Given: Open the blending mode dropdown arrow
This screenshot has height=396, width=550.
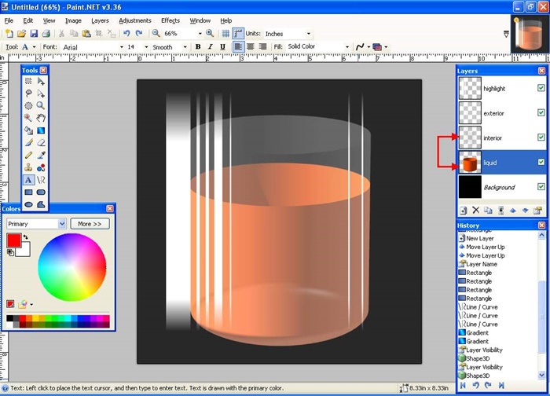Looking at the screenshot, I should tap(386, 47).
